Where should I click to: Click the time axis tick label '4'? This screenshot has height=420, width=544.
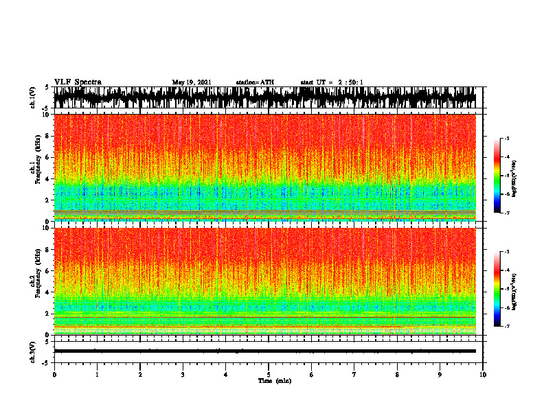click(225, 375)
